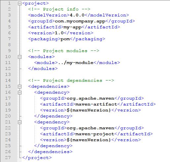Click org.apache.maven on line 17
170x162 pixels.
(90, 98)
